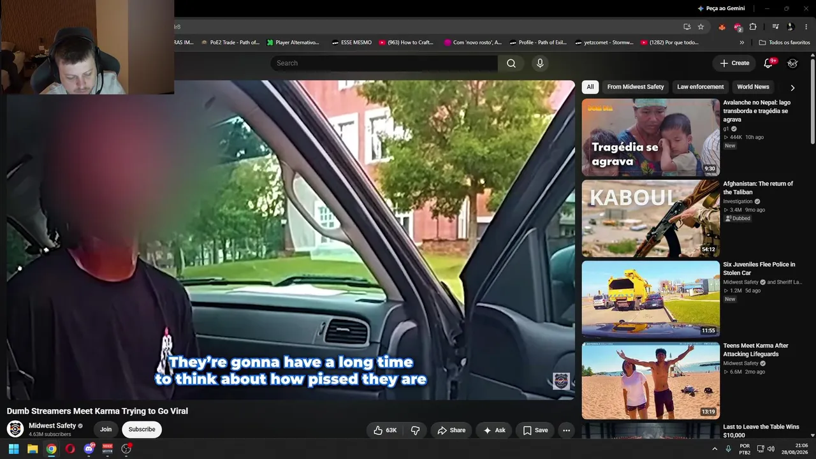Open the (1282) Por que todo bookmark
The image size is (816, 459).
coord(669,43)
